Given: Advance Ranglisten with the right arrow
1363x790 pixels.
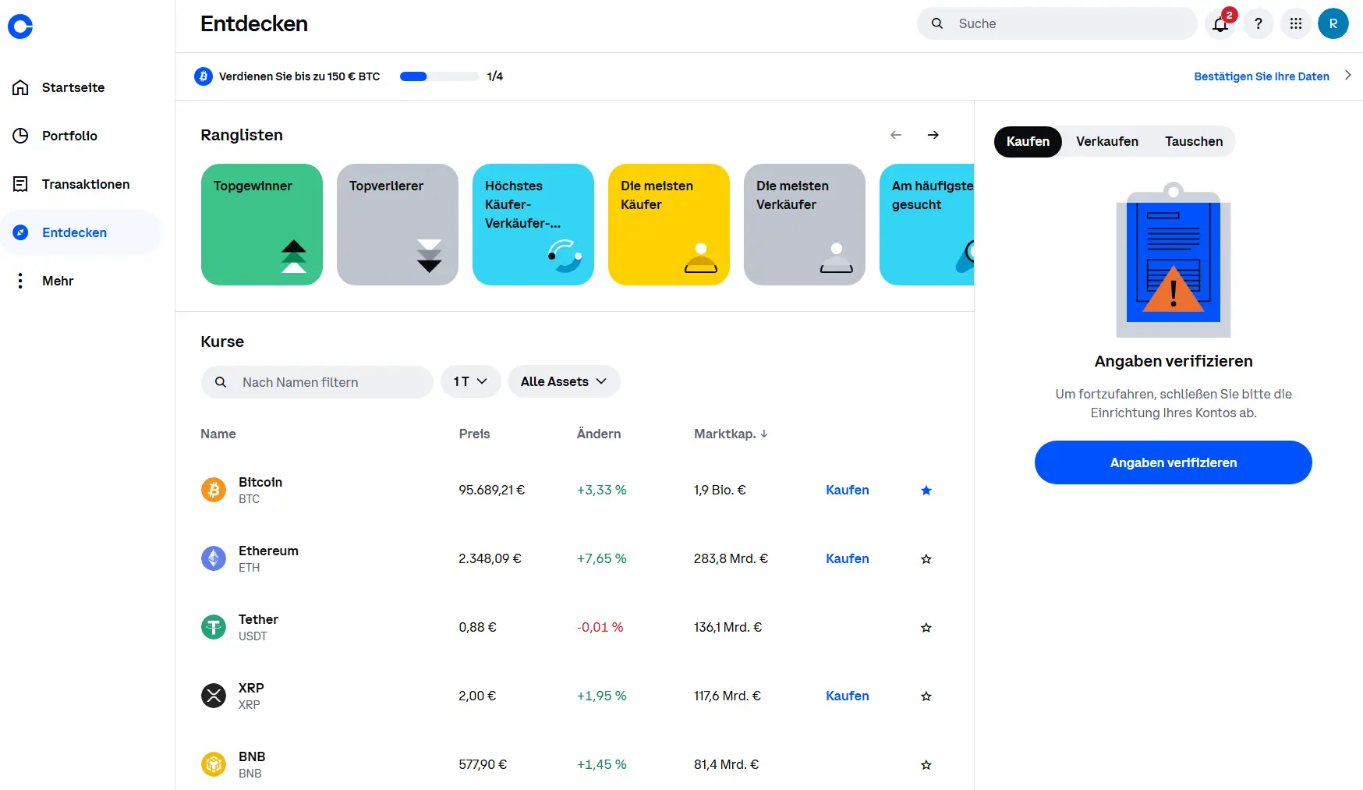Looking at the screenshot, I should coord(933,135).
